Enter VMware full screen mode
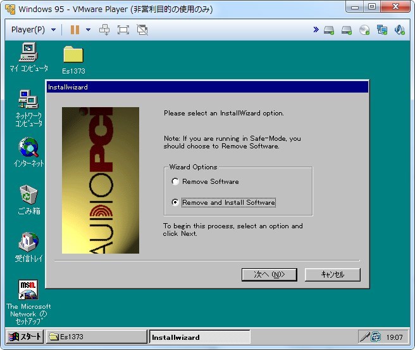Viewport: 415px width, 350px height. [x=123, y=30]
